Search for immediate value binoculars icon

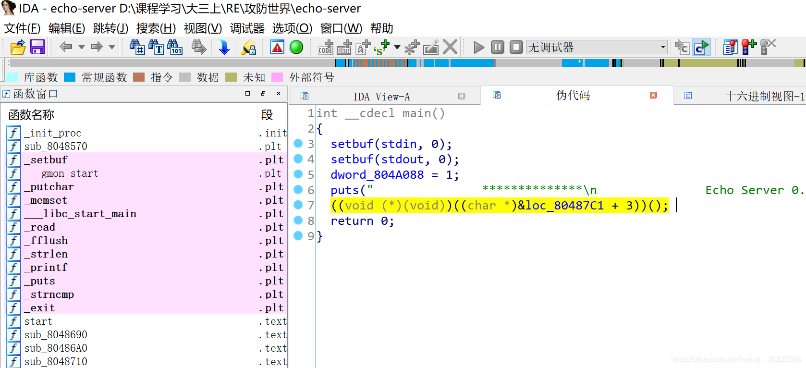click(137, 47)
